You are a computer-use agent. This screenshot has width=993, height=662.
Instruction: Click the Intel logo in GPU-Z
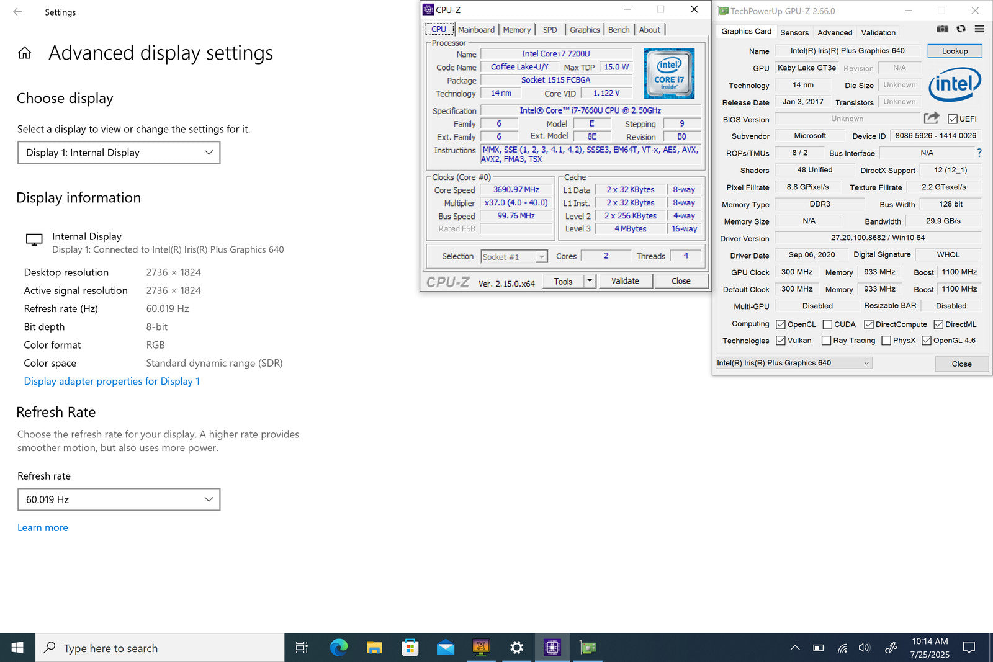[955, 84]
